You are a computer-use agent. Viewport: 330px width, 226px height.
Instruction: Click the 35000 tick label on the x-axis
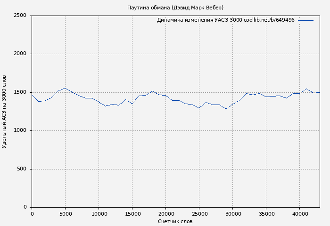coord(266,214)
